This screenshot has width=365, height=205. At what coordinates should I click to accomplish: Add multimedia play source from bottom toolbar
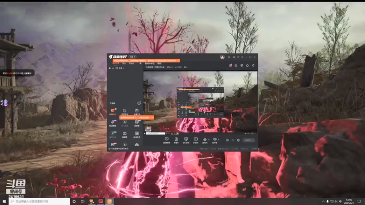pyautogui.click(x=196, y=140)
